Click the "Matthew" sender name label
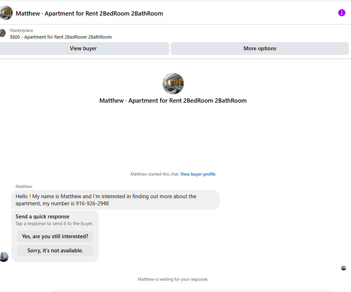Screen dimensions: 351x292 click(x=24, y=187)
